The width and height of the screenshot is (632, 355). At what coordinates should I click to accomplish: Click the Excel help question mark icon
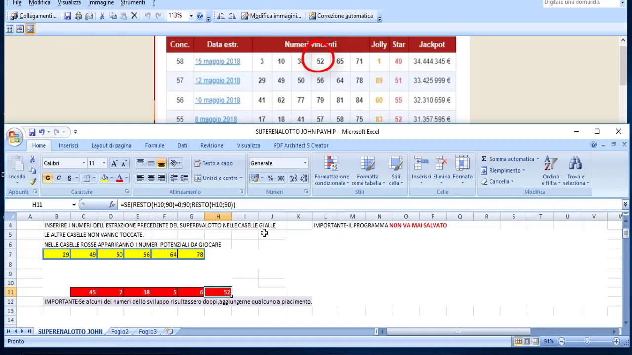pos(593,145)
